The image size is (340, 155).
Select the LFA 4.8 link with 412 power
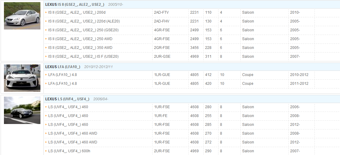coord(63,75)
